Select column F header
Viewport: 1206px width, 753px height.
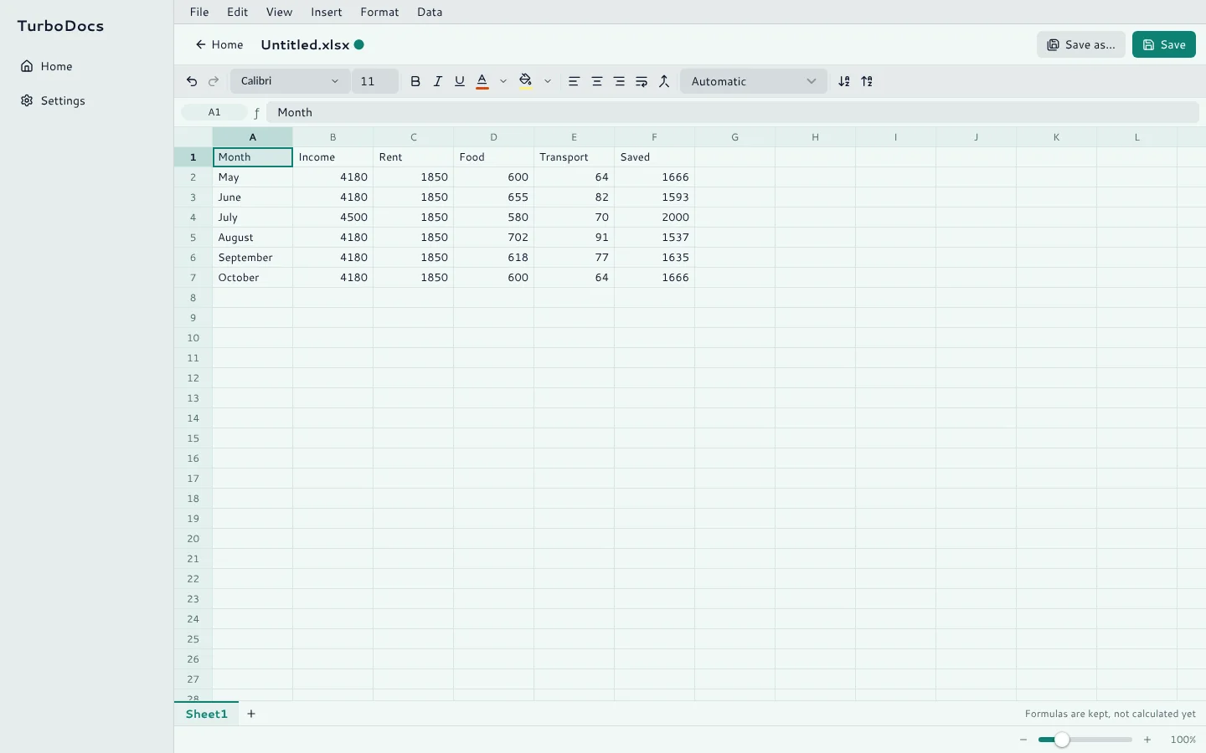(654, 137)
